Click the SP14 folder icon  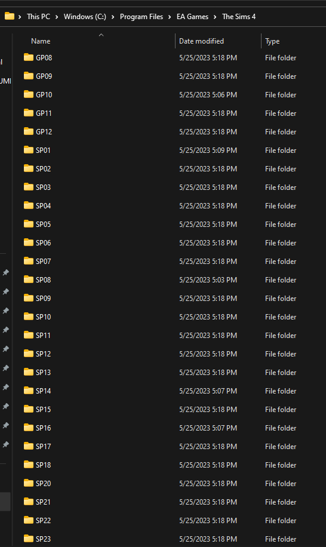[29, 390]
